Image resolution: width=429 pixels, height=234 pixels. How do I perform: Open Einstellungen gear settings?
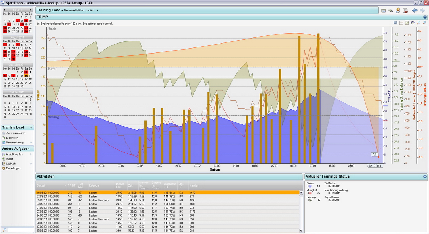coord(13,168)
